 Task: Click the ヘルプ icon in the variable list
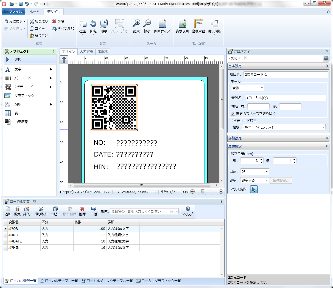[x=188, y=211]
